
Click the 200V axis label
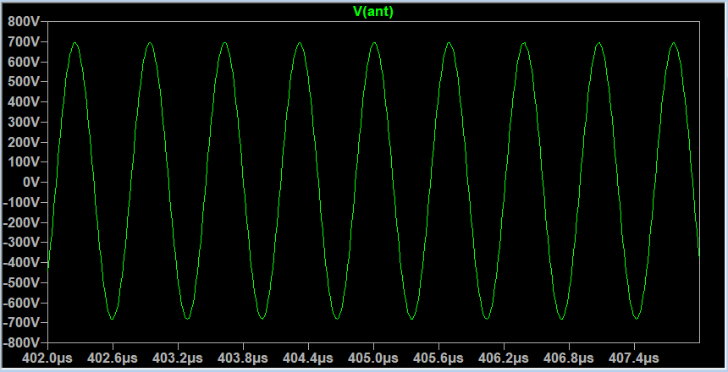point(24,142)
